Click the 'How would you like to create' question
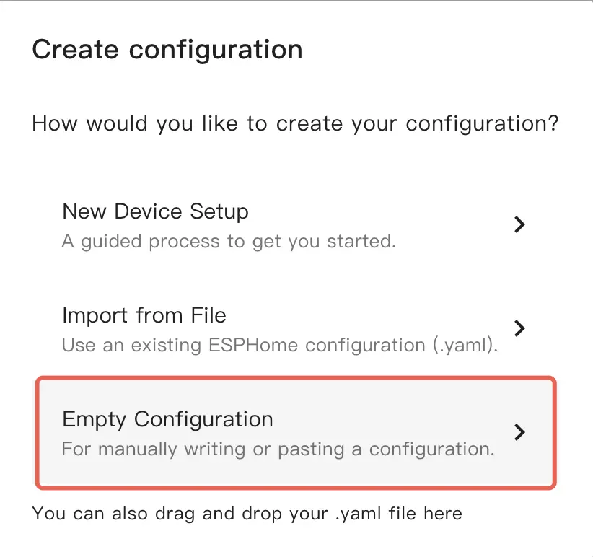593x557 pixels. pos(295,123)
